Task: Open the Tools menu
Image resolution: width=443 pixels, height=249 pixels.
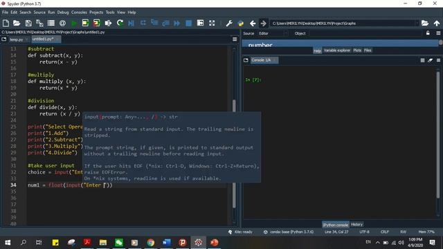Action: pyautogui.click(x=110, y=12)
